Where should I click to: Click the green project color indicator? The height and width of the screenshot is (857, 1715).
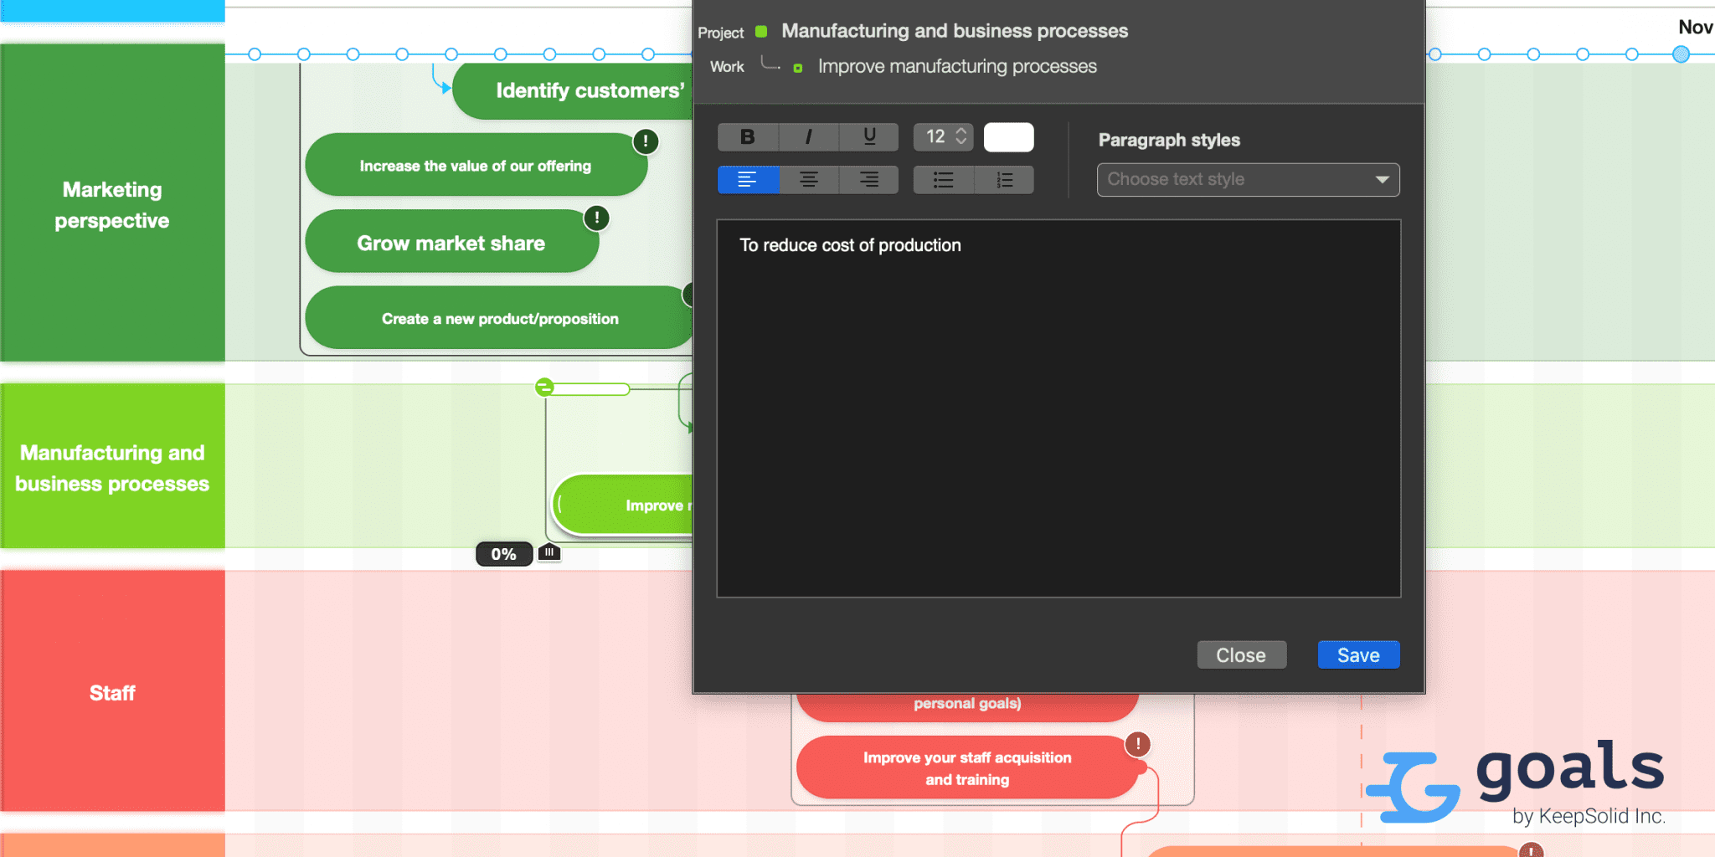tap(761, 32)
